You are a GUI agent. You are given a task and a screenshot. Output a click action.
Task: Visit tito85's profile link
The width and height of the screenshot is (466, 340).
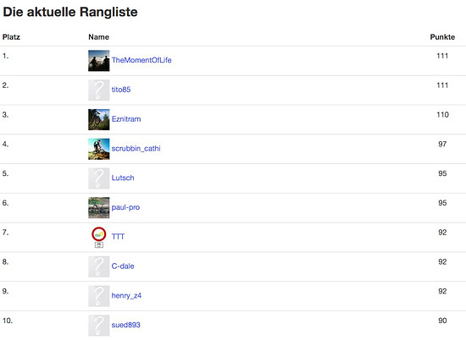pyautogui.click(x=121, y=90)
